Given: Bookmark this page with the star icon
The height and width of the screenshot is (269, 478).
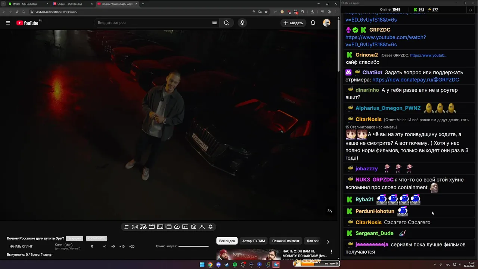Looking at the screenshot, I should tap(266, 12).
